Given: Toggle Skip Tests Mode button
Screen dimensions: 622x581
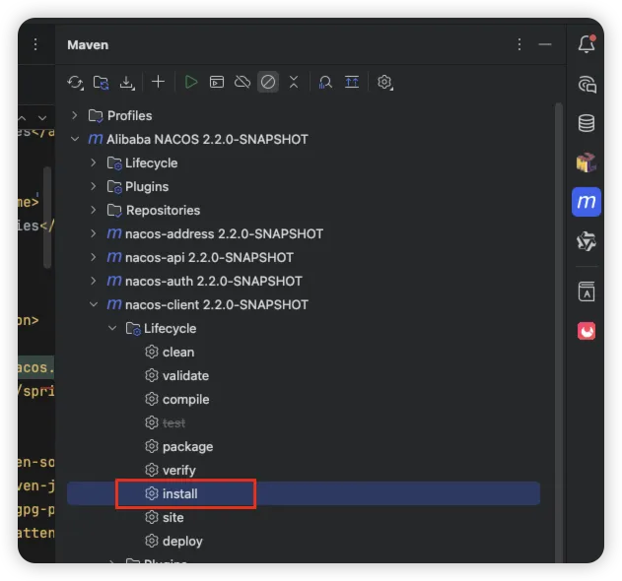Looking at the screenshot, I should [x=268, y=83].
